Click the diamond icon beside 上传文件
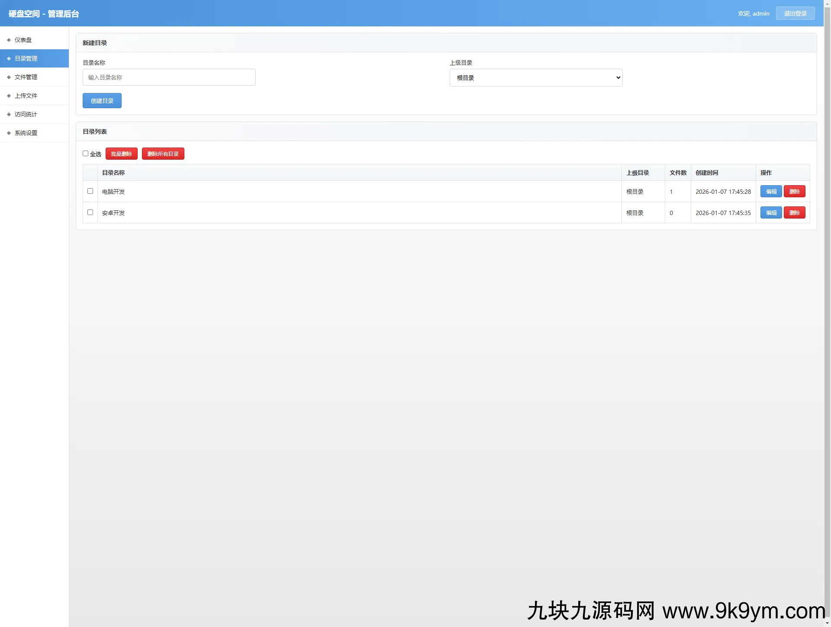Screen dimensions: 831x627 click(x=9, y=96)
